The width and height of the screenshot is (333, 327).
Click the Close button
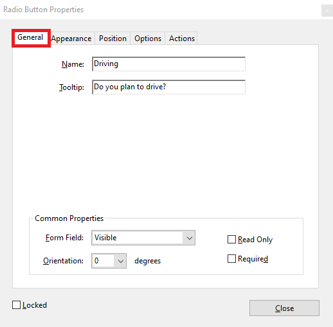[284, 308]
